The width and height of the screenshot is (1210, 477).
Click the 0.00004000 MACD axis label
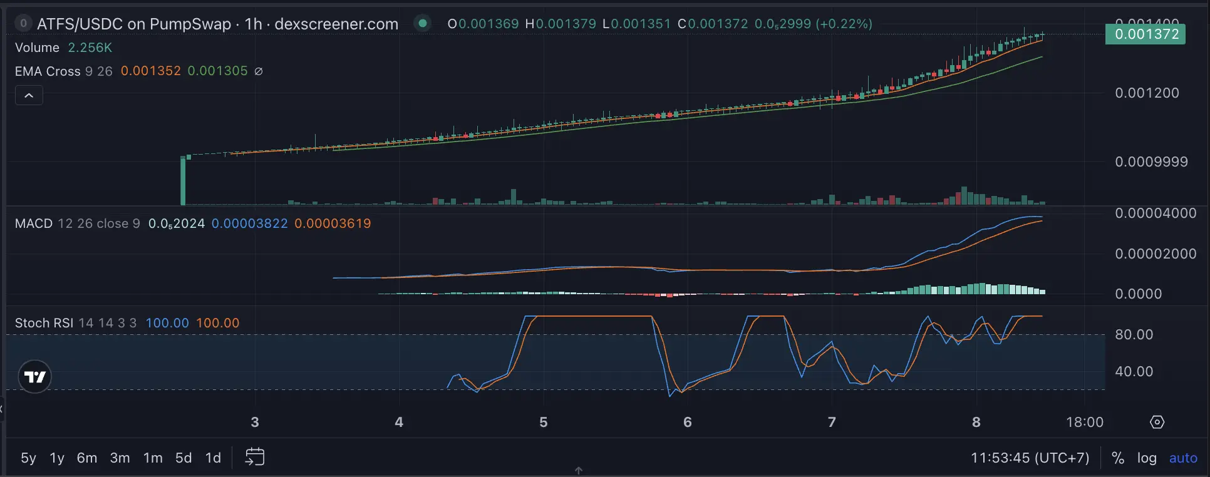click(x=1156, y=213)
